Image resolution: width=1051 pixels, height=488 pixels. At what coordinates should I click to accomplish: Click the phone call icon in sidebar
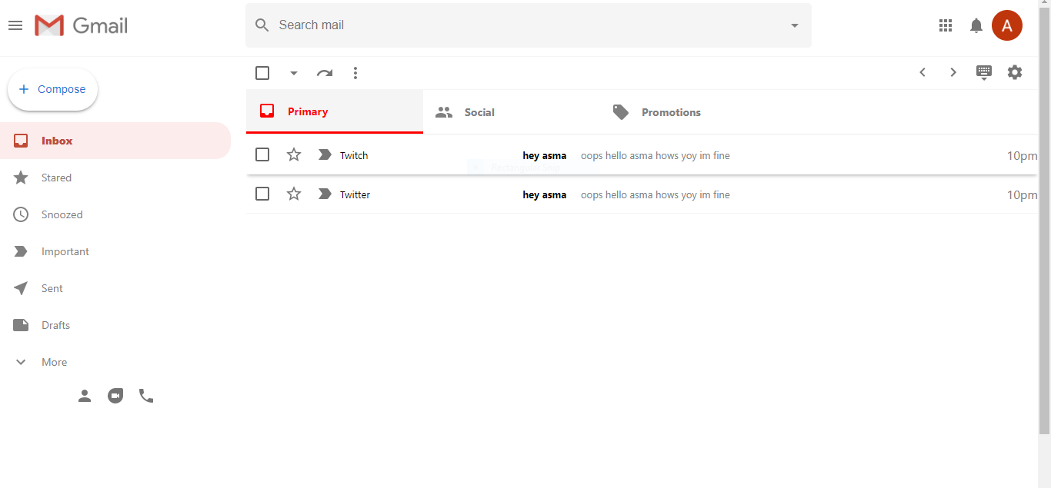pyautogui.click(x=146, y=396)
